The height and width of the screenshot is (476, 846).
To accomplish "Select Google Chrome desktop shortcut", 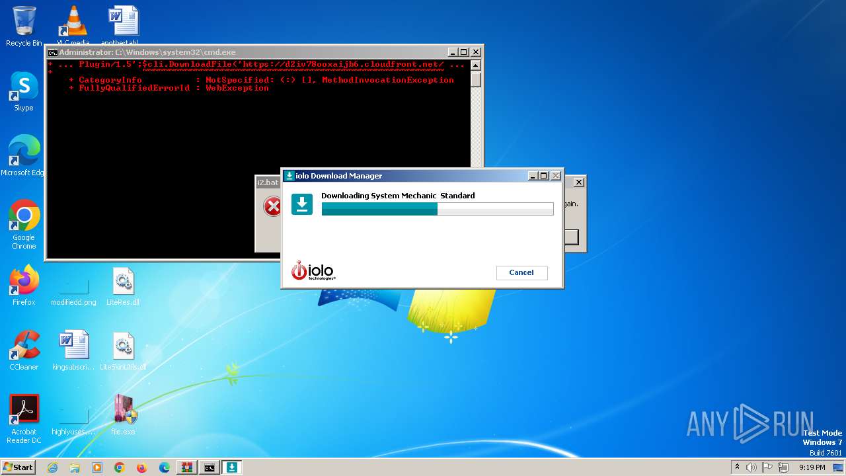I will click(x=24, y=225).
